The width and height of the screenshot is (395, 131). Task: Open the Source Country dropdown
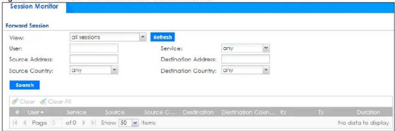94,70
